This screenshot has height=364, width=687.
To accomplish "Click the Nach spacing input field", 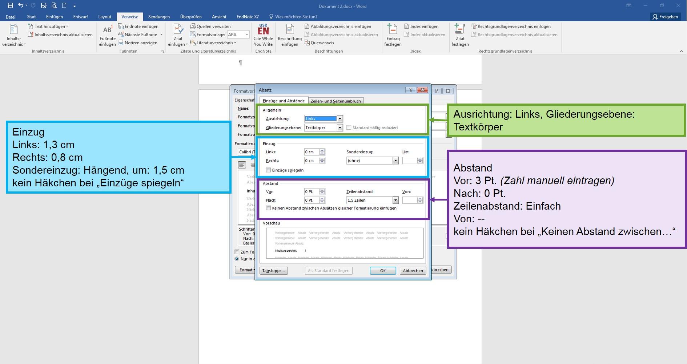I will tap(312, 200).
